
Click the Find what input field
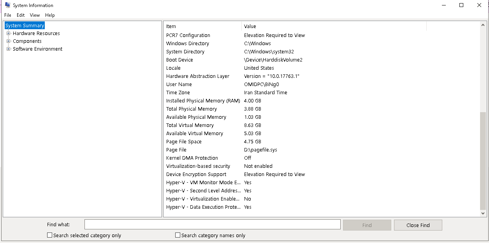(x=213, y=225)
